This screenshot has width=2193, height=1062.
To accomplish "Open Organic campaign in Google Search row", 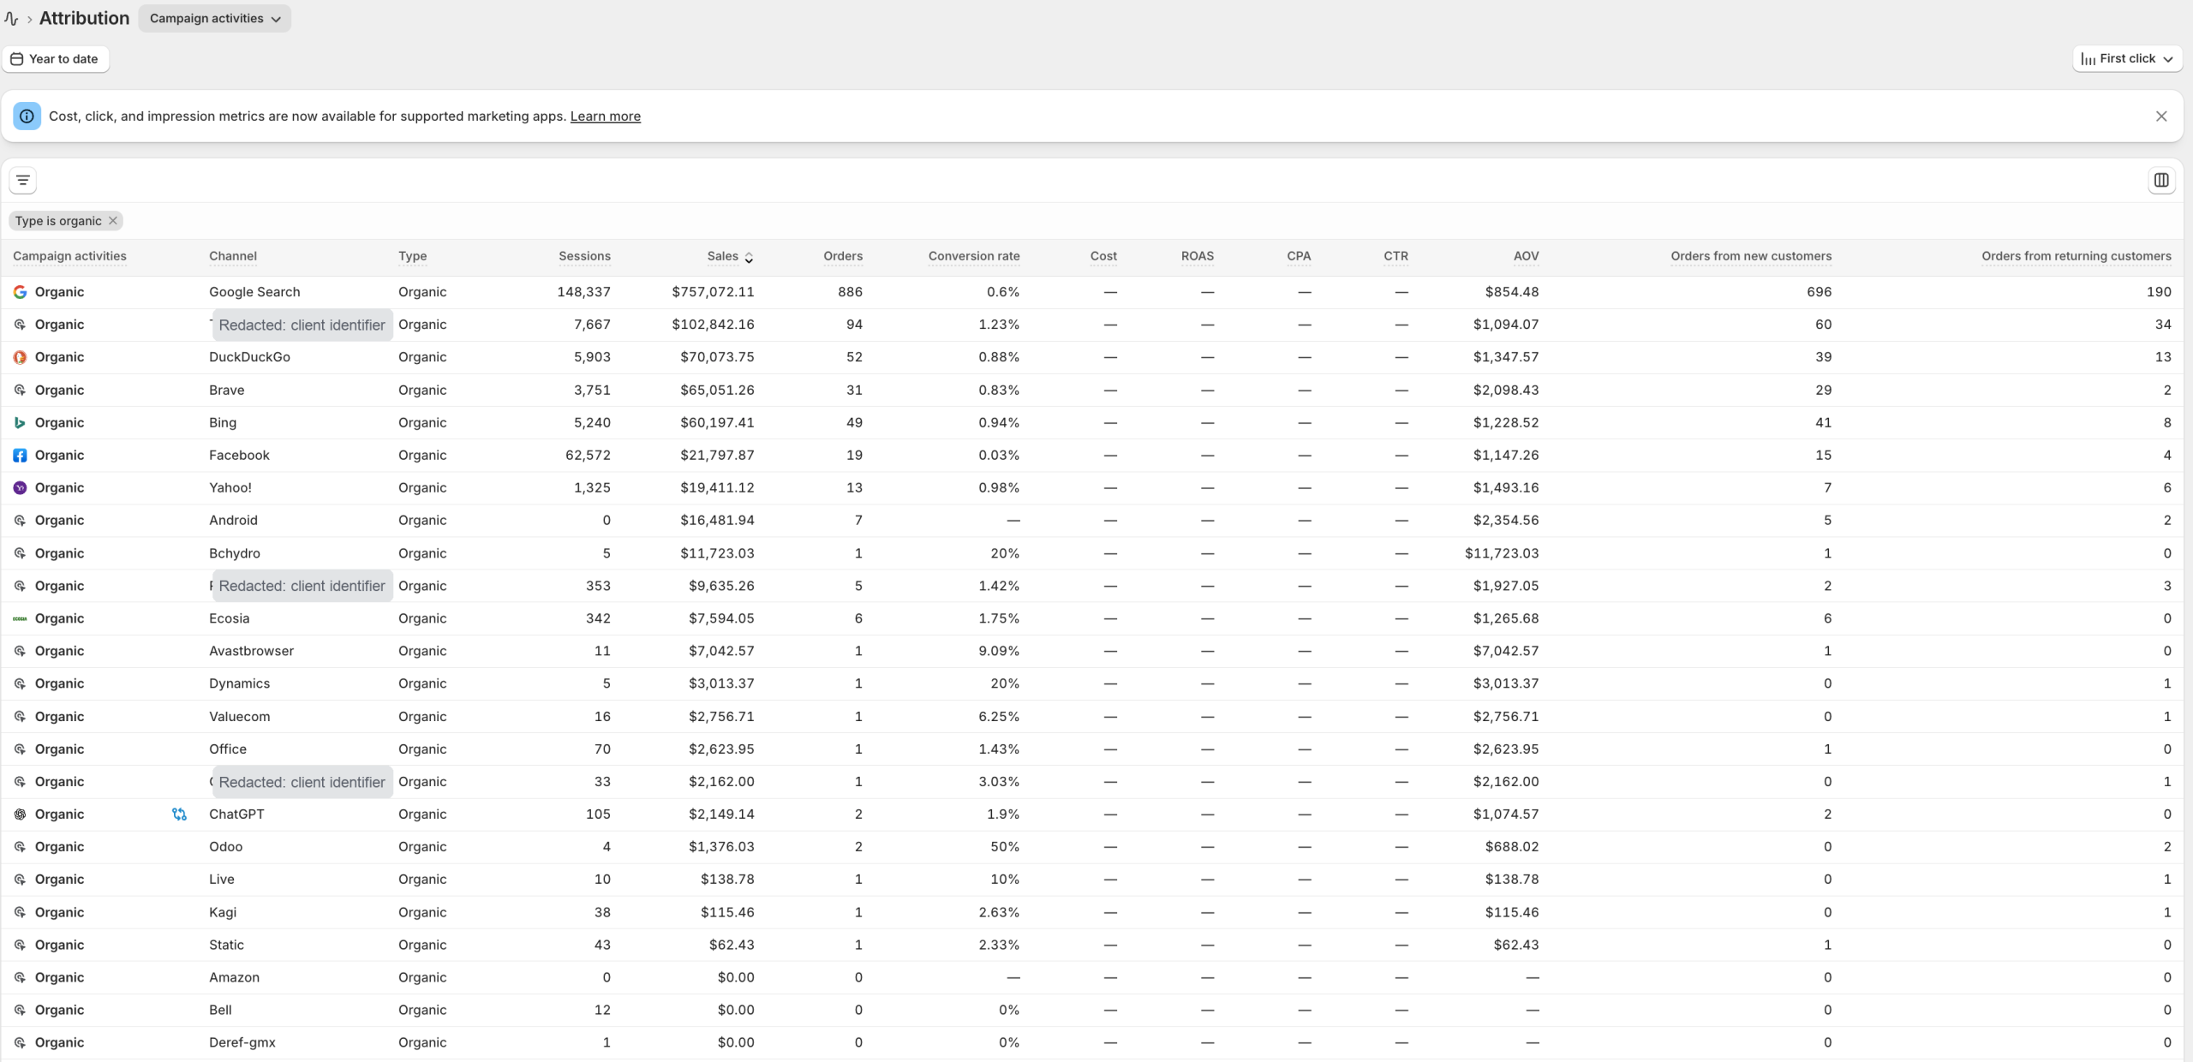I will click(x=59, y=292).
